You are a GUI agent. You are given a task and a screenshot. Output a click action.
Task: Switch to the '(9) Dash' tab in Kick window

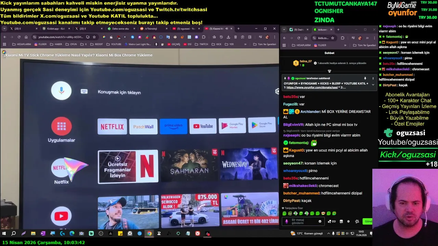[298, 30]
